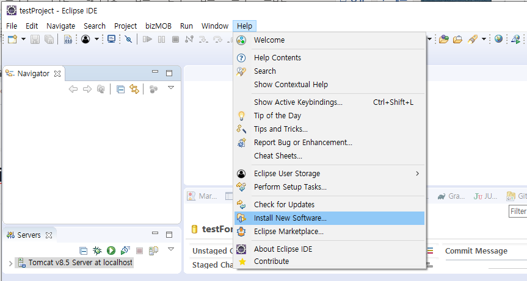Click the Contribute star entry
This screenshot has height=281, width=527.
pos(329,261)
